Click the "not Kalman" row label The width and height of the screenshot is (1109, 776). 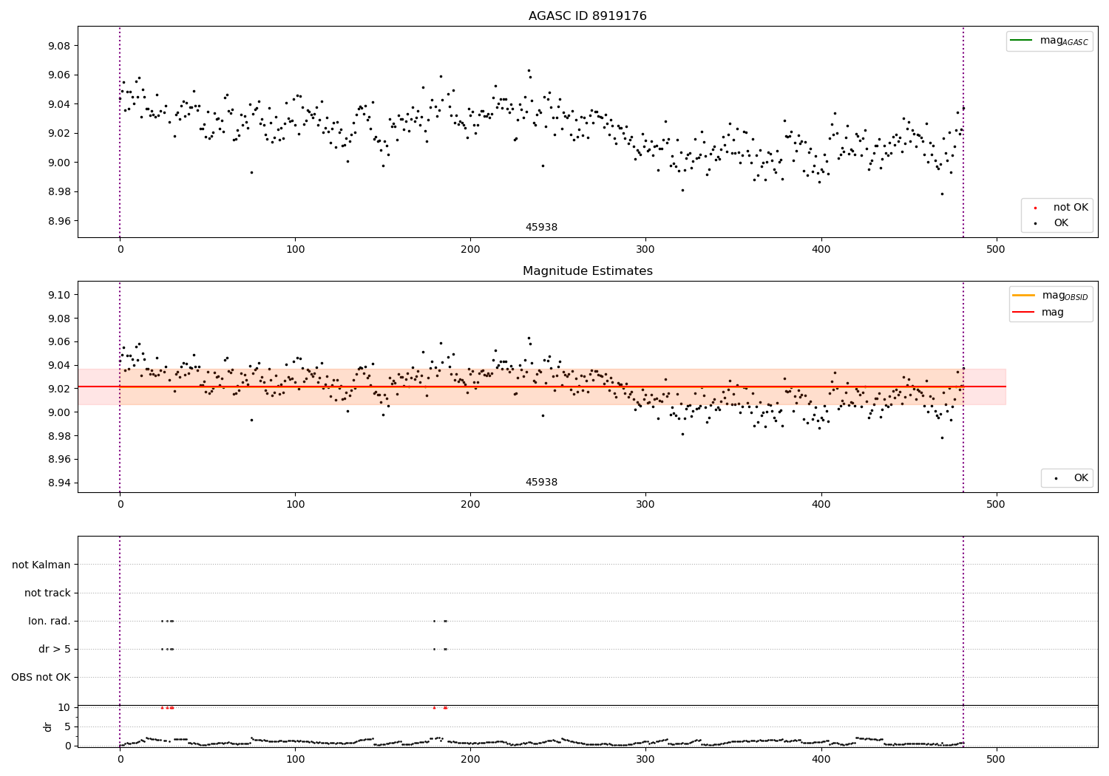coord(41,565)
